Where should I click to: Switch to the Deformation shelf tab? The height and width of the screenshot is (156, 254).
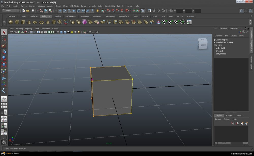71,16
